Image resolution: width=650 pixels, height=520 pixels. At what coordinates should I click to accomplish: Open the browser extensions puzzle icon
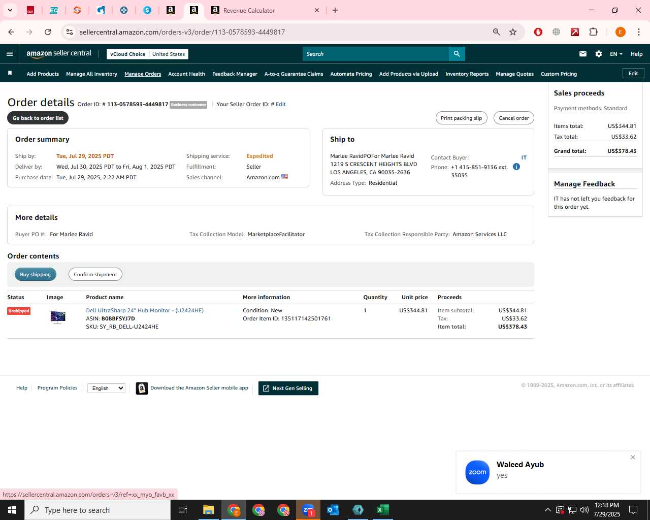click(593, 32)
